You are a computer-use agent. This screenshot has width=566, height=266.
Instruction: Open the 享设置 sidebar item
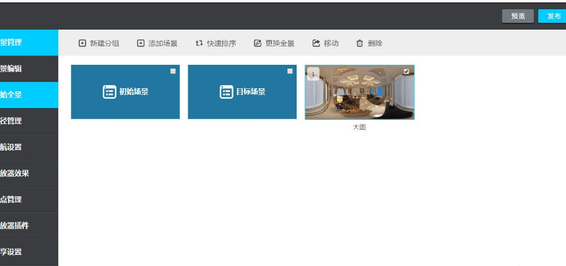coord(29,252)
